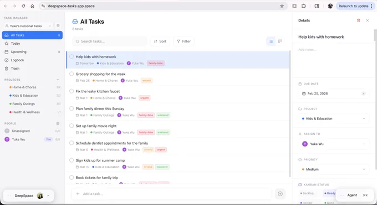This screenshot has width=377, height=205.
Task: Click into Search tasks field
Action: (110, 41)
